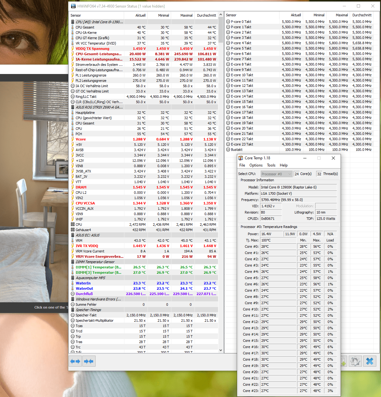381x397 pixels.
Task: Select the CPU VCCSA row
Action: click(x=144, y=203)
